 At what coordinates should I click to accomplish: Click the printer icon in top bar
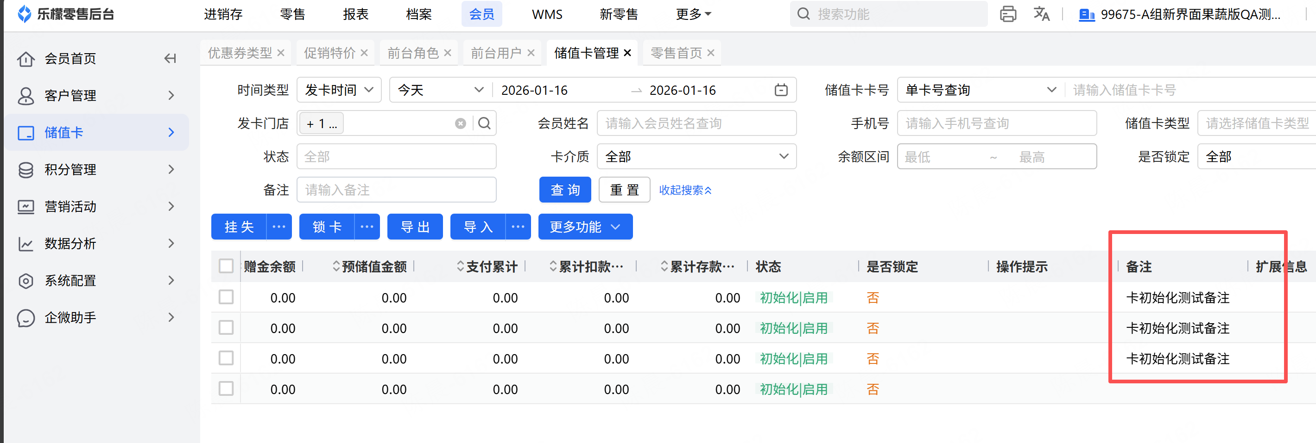click(x=1007, y=14)
